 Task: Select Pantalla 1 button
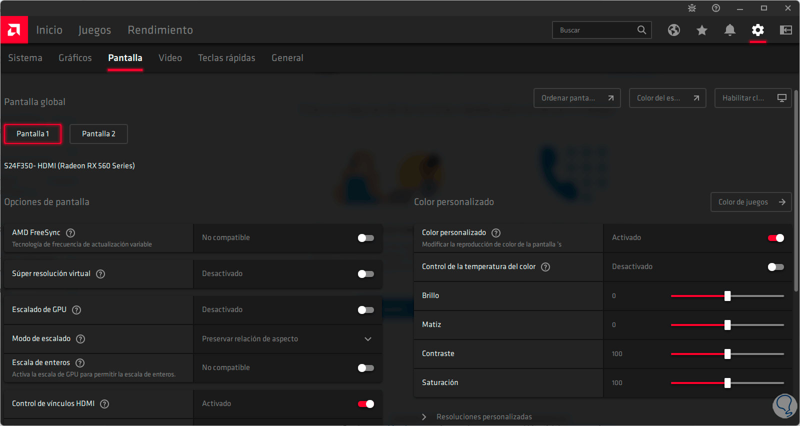coord(33,134)
